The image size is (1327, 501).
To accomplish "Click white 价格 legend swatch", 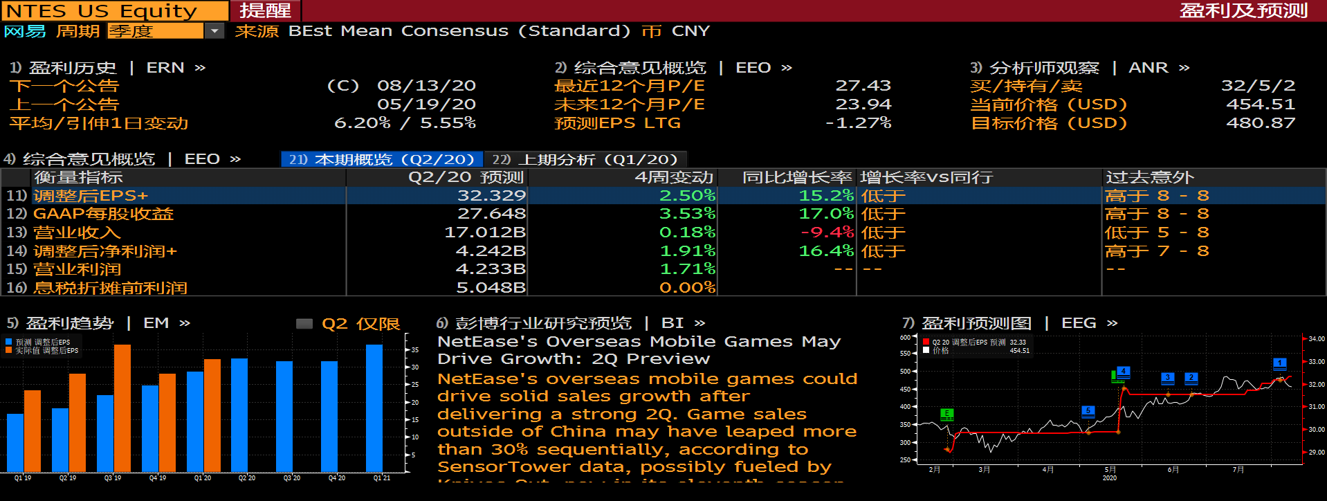I will 926,350.
